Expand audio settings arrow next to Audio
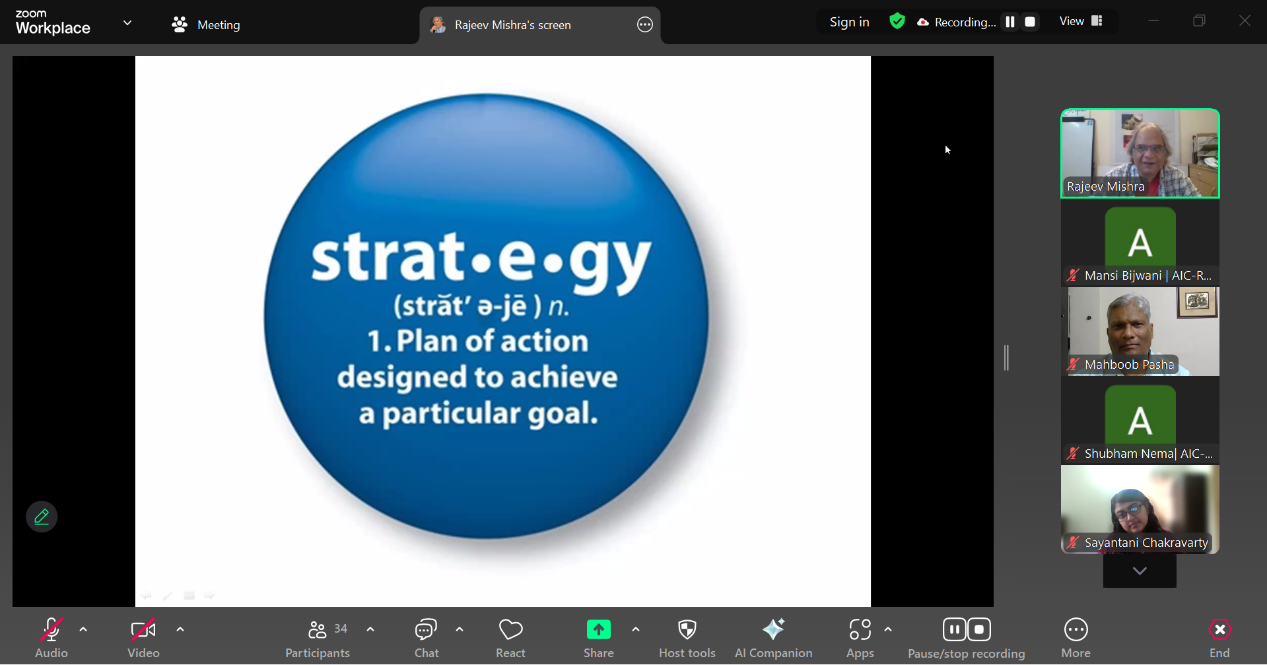This screenshot has height=665, width=1267. click(83, 629)
